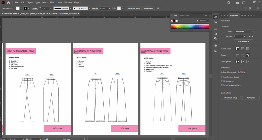Click the Edit Artboards button
This screenshot has width=262, height=140.
243,41
